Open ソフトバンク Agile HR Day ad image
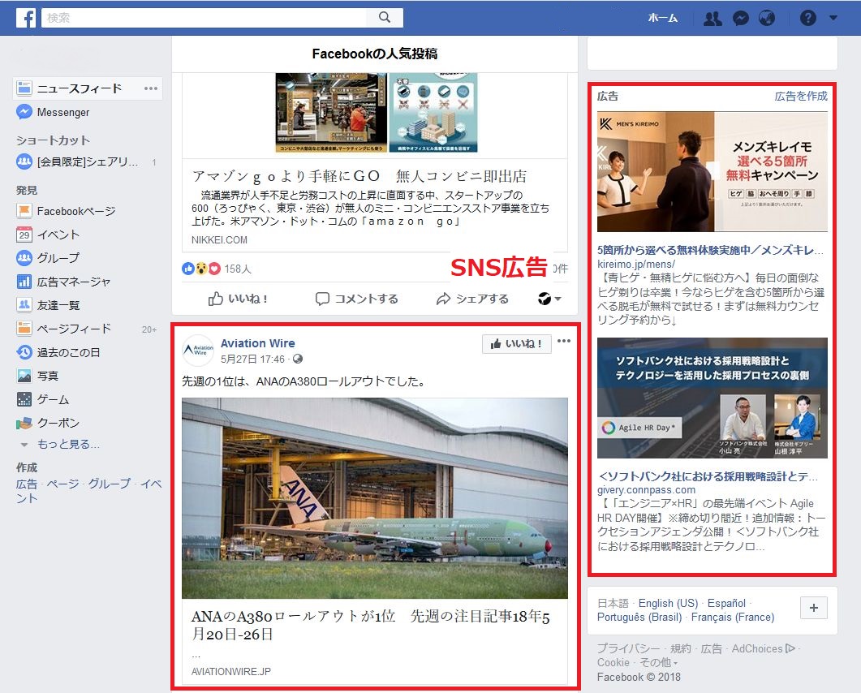The height and width of the screenshot is (693, 861). (712, 398)
